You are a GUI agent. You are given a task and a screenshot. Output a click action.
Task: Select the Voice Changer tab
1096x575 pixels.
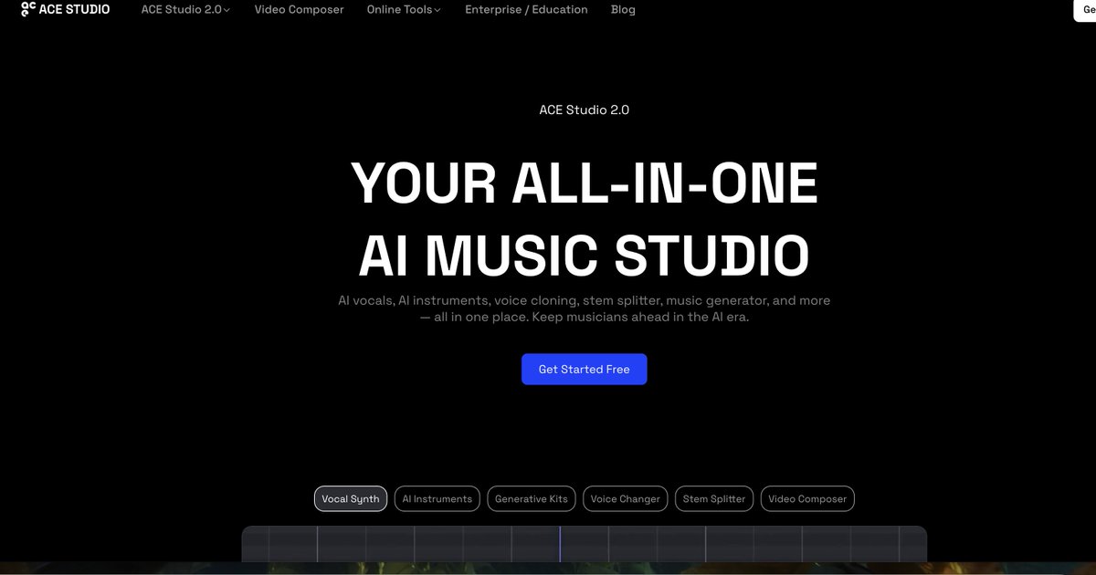626,498
